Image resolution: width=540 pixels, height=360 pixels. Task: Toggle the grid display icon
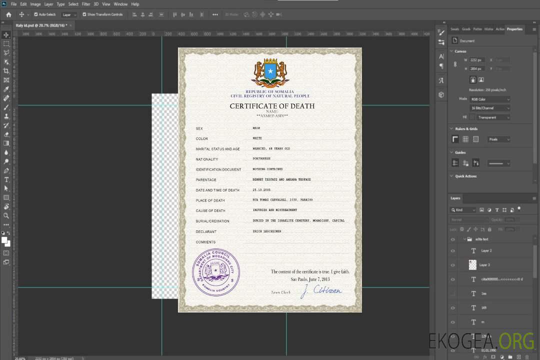click(x=465, y=139)
